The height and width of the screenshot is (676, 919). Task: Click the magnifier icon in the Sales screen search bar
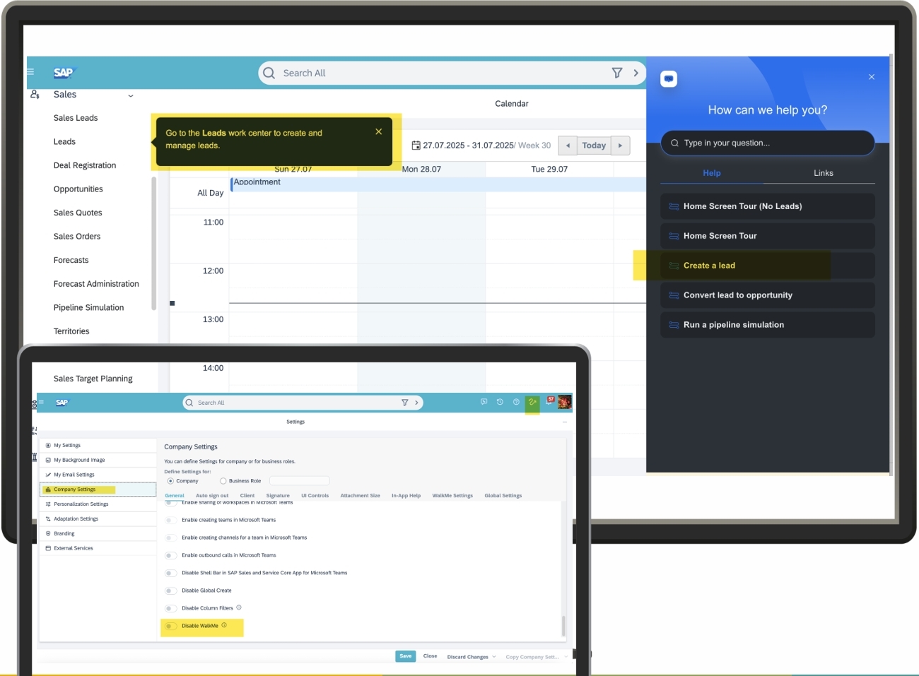pyautogui.click(x=269, y=73)
